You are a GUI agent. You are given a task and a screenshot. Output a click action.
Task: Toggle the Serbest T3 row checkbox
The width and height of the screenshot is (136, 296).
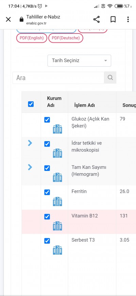coord(47,241)
